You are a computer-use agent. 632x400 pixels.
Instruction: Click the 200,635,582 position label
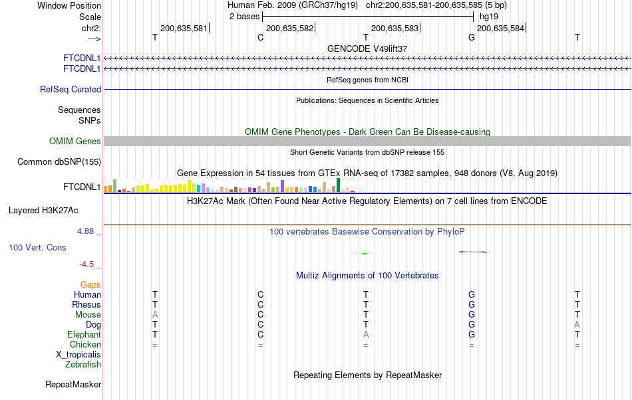click(289, 28)
